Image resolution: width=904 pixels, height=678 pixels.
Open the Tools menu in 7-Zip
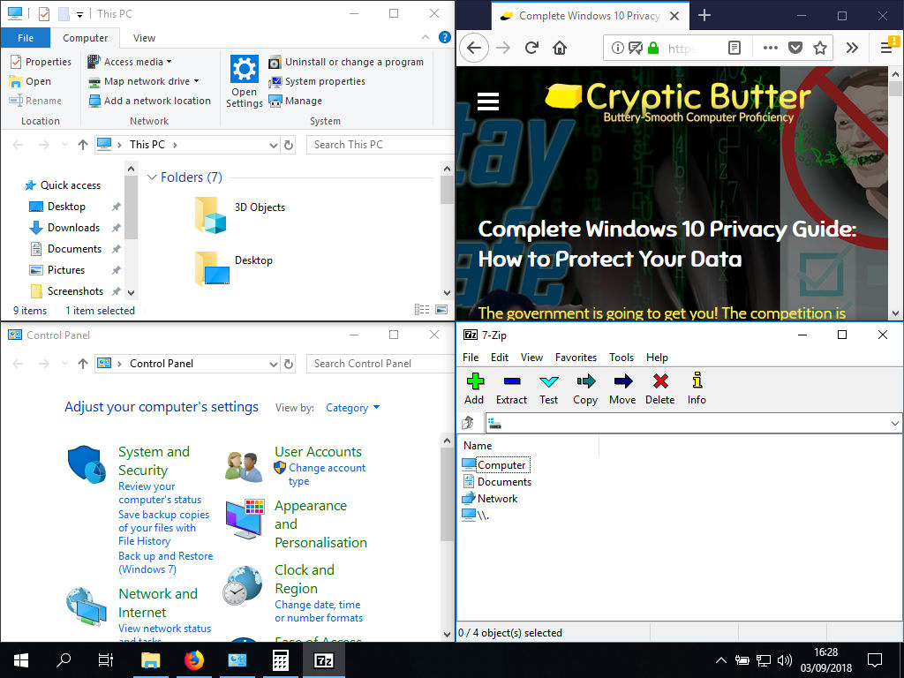[x=621, y=357]
